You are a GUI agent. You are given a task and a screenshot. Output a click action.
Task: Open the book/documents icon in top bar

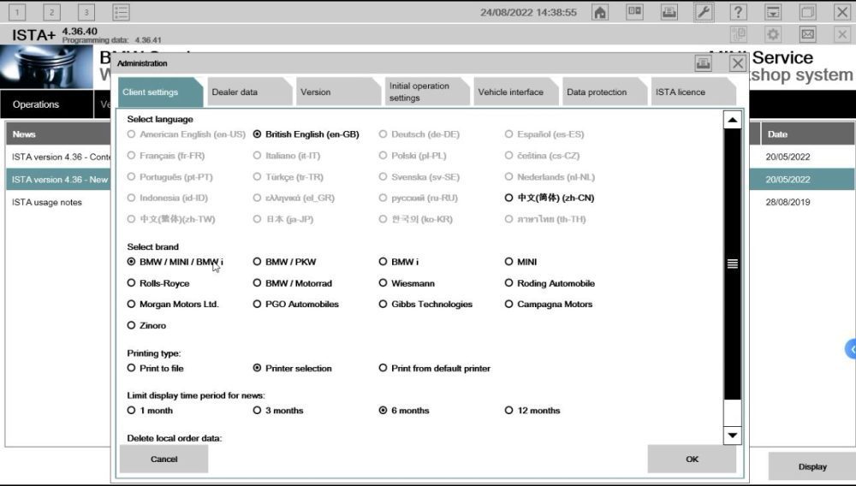[x=634, y=12]
